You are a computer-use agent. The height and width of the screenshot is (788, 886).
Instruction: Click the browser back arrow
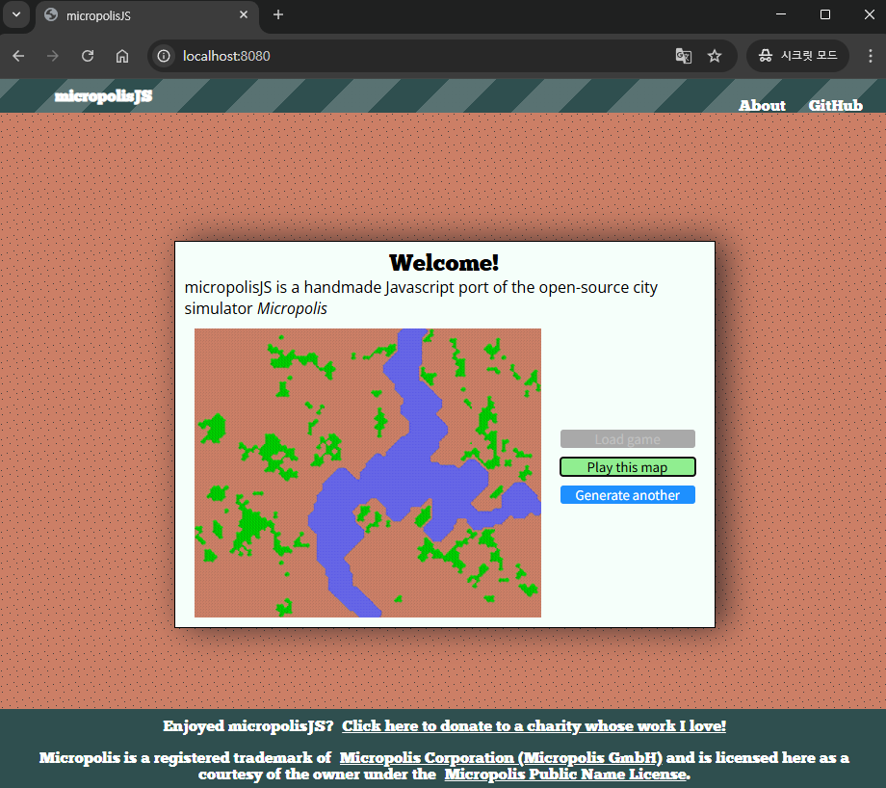[x=18, y=56]
